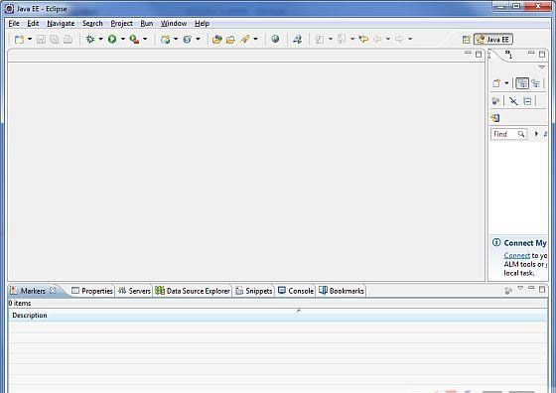
Task: Select the Markers tab
Action: (x=33, y=291)
